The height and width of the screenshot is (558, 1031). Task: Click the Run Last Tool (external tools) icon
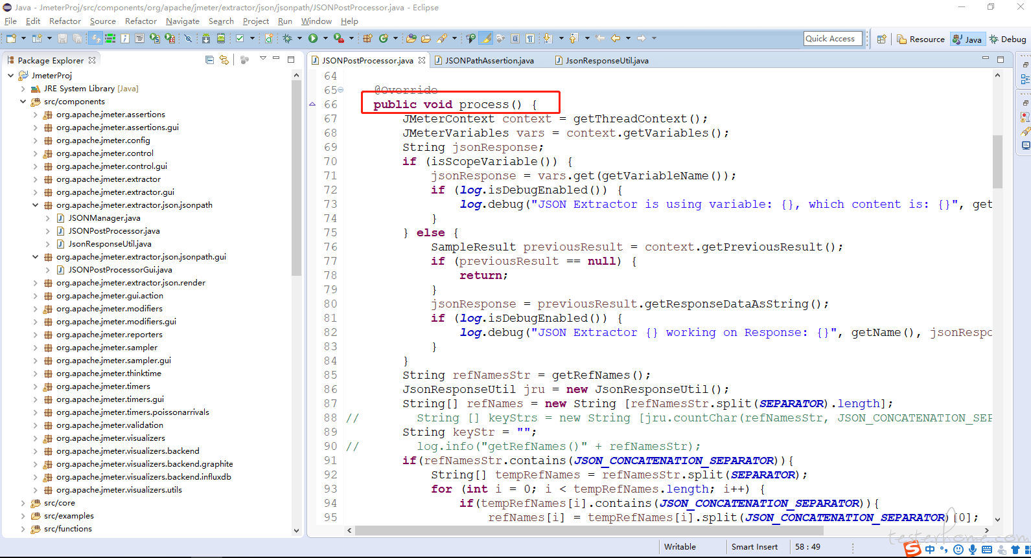(x=339, y=39)
